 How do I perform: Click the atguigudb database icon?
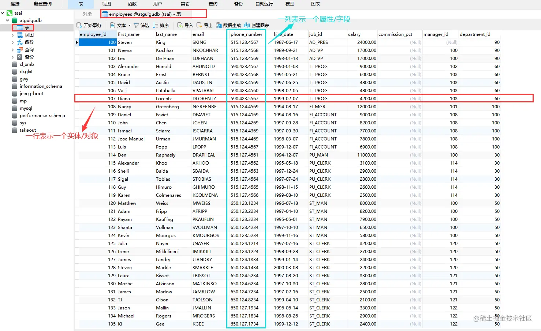[15, 20]
